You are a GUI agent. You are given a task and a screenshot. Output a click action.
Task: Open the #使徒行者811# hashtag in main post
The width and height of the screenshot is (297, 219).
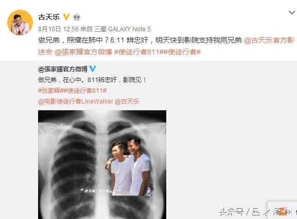tap(138, 52)
